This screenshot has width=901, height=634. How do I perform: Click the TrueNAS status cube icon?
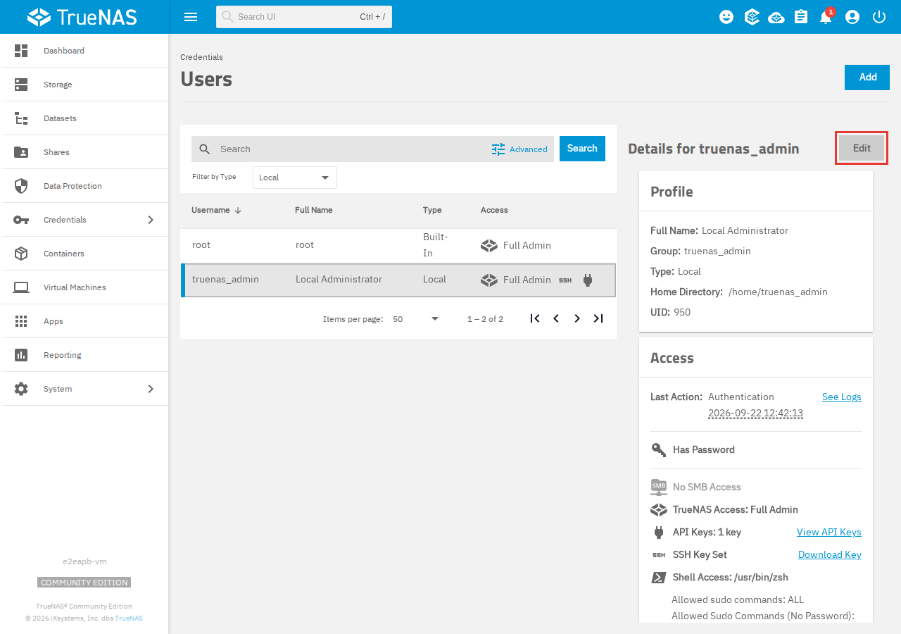[752, 17]
